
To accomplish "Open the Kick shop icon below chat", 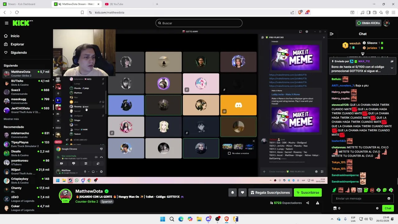I will (x=335, y=208).
